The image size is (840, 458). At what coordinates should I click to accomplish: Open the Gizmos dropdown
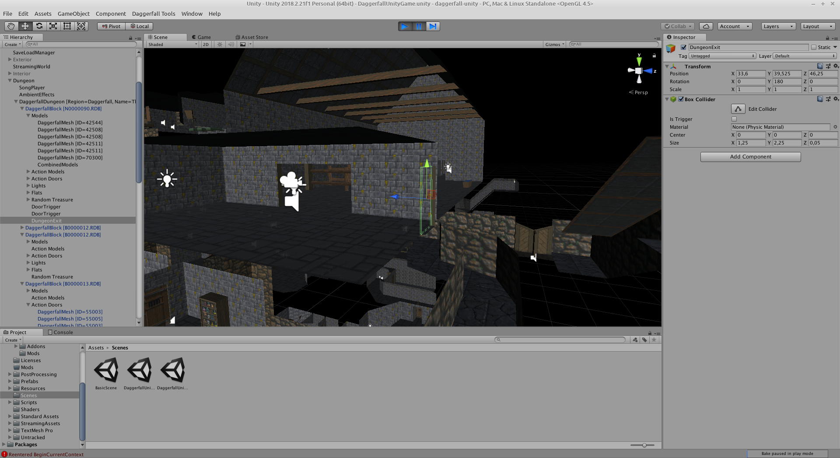pos(555,44)
